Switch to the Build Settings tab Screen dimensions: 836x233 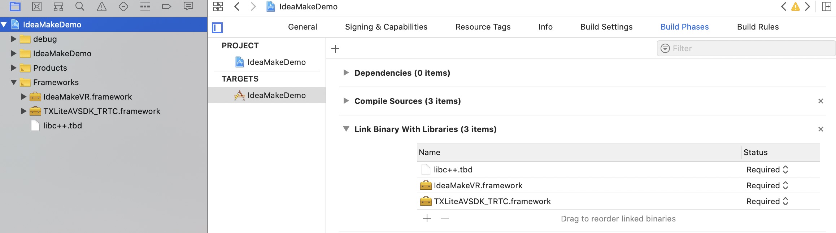tap(606, 27)
